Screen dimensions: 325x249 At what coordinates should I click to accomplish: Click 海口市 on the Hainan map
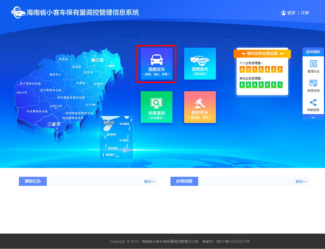point(97,60)
